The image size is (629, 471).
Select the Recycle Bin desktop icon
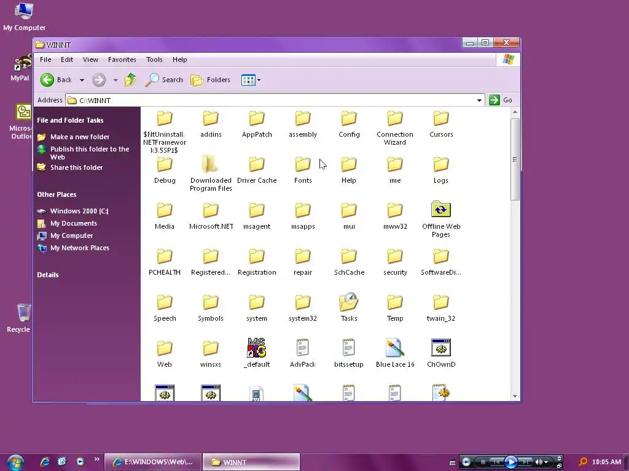[18, 318]
